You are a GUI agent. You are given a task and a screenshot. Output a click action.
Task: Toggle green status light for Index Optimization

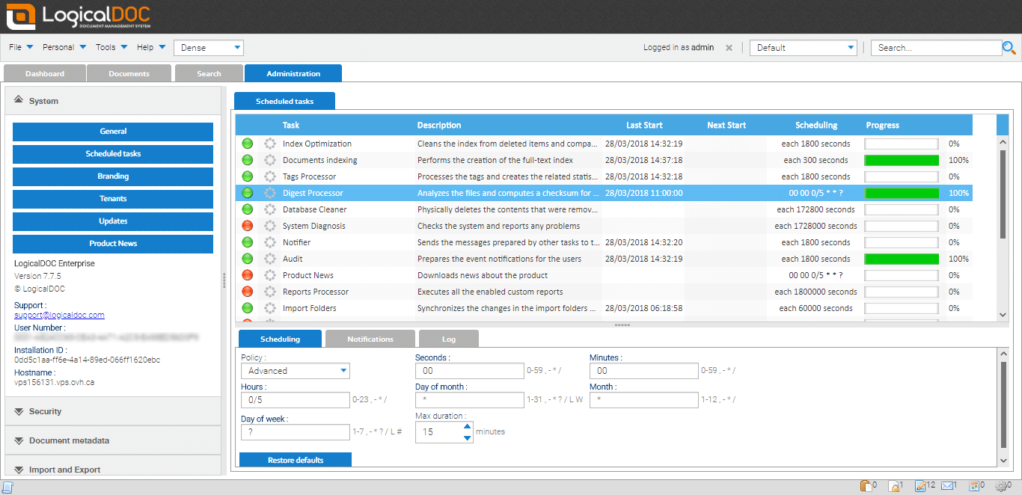coord(248,144)
